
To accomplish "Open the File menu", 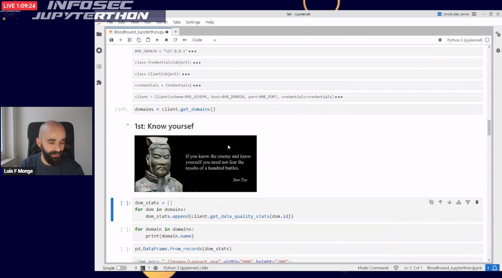I will click(110, 22).
